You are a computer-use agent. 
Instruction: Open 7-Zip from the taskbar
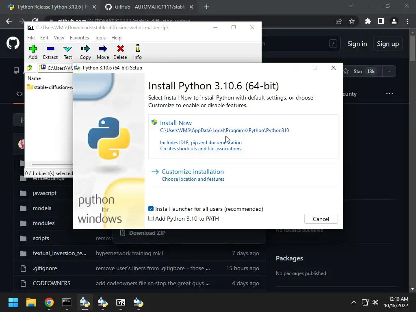tap(121, 302)
